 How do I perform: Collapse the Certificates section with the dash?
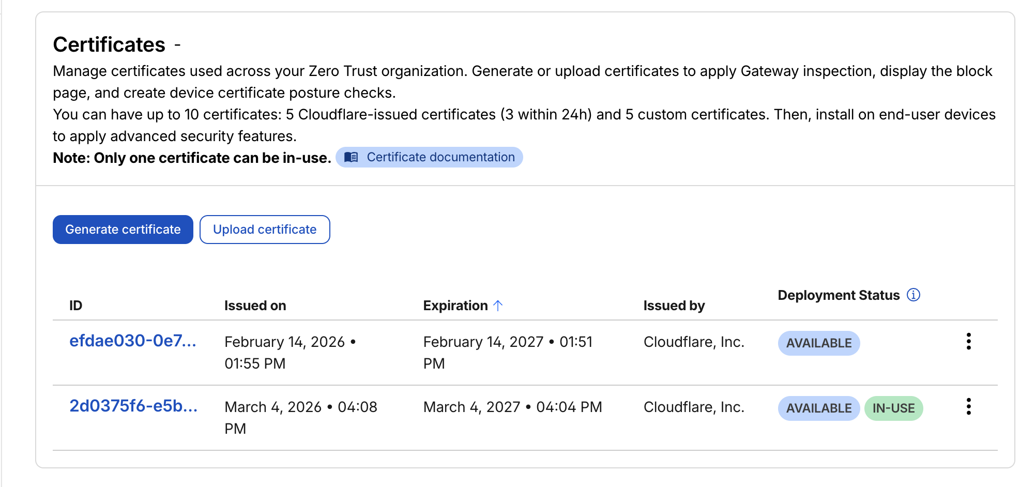[x=178, y=45]
